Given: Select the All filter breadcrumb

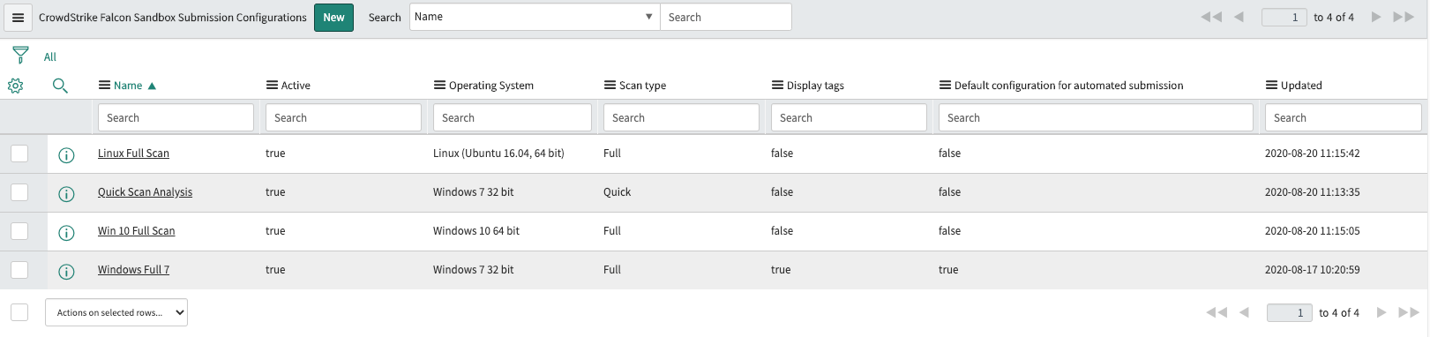Looking at the screenshot, I should [50, 56].
